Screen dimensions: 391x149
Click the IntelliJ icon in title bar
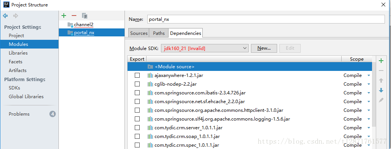tap(6, 5)
